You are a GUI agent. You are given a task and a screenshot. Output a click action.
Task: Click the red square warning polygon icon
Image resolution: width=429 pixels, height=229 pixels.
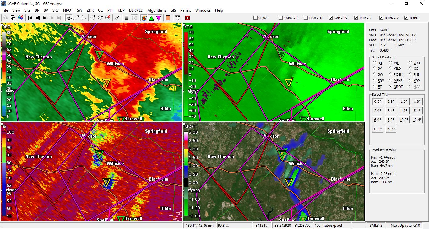188,18
